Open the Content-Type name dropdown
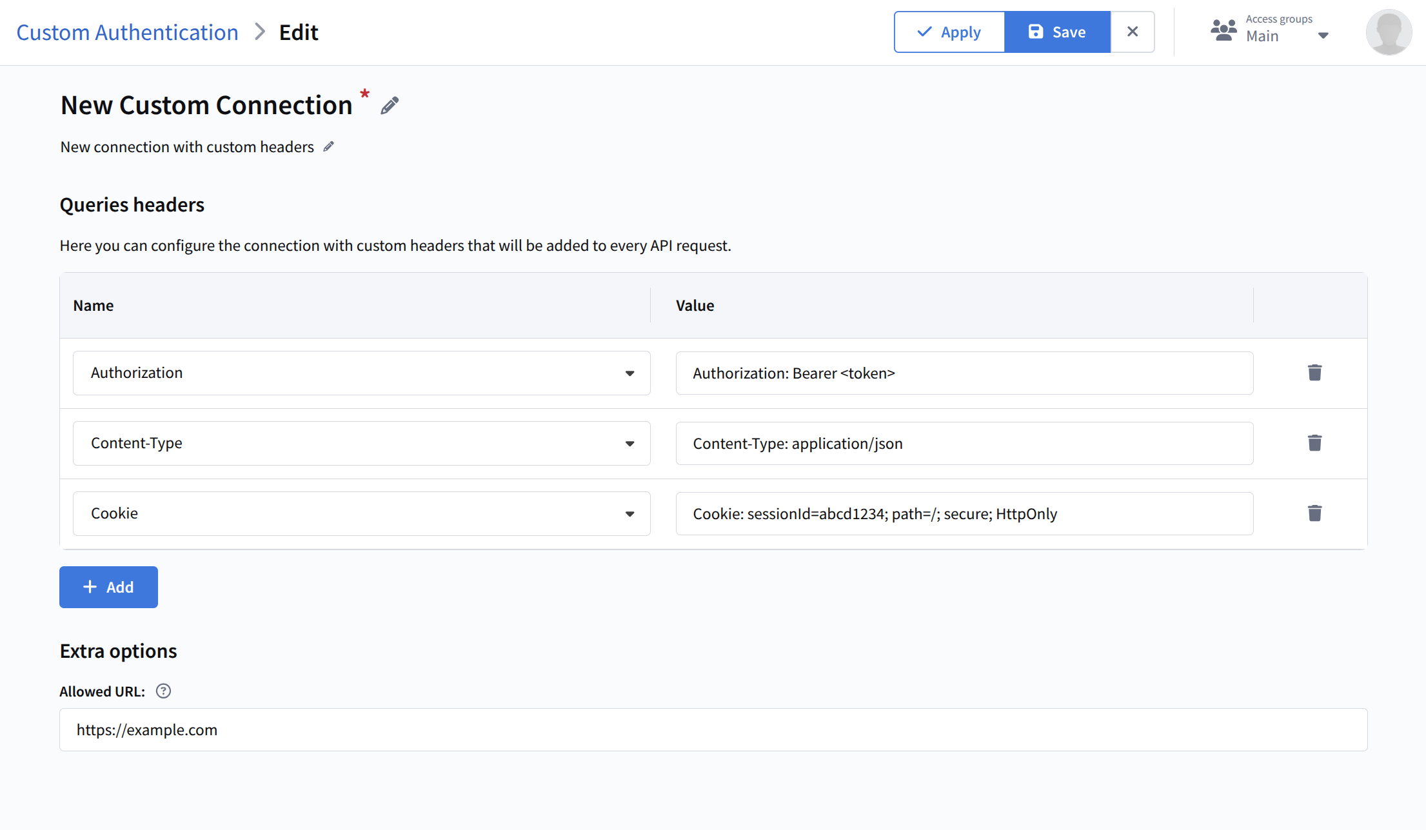The width and height of the screenshot is (1426, 830). 629,444
